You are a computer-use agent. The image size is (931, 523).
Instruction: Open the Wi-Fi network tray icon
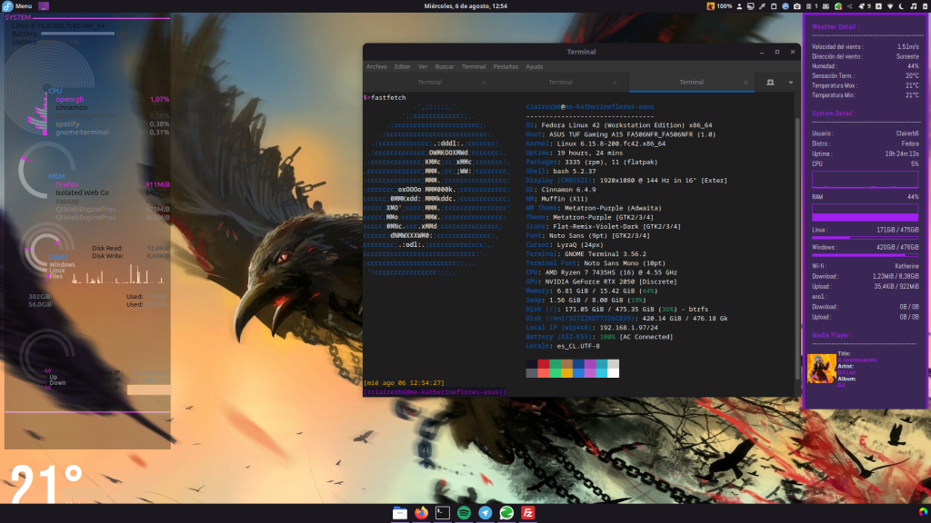tap(890, 6)
